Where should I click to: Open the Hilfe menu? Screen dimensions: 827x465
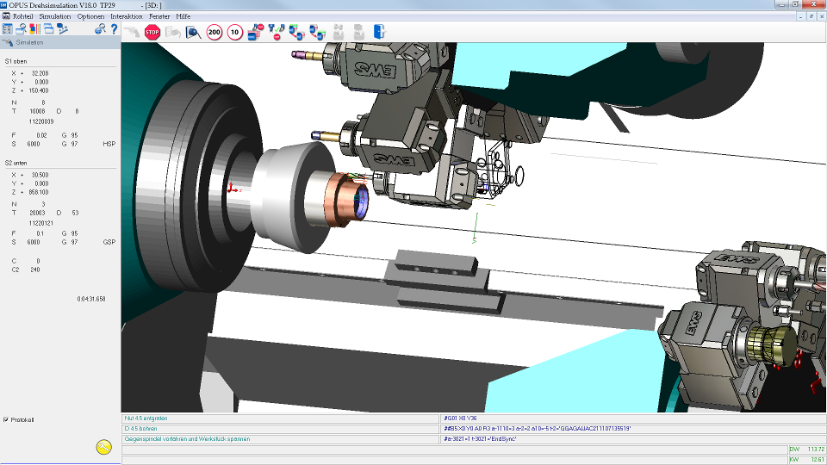point(183,16)
